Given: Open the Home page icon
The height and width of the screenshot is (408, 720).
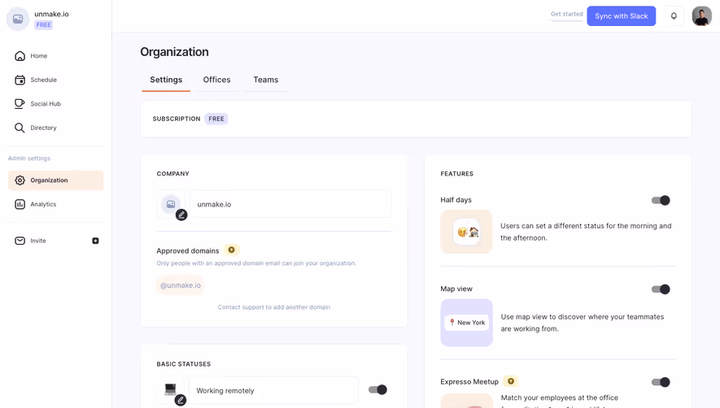Looking at the screenshot, I should pos(20,56).
